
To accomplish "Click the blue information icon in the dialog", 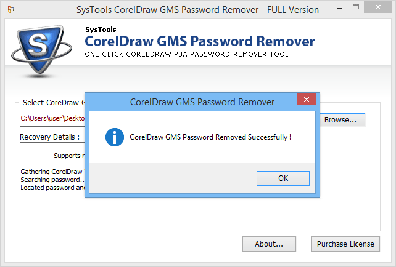I will point(115,137).
